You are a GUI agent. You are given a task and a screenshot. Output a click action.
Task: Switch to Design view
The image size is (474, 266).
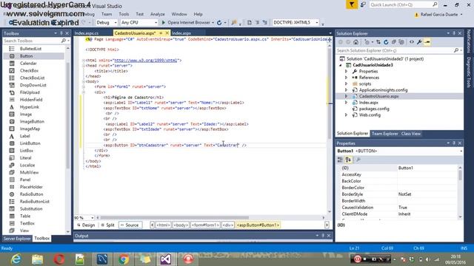click(86, 225)
